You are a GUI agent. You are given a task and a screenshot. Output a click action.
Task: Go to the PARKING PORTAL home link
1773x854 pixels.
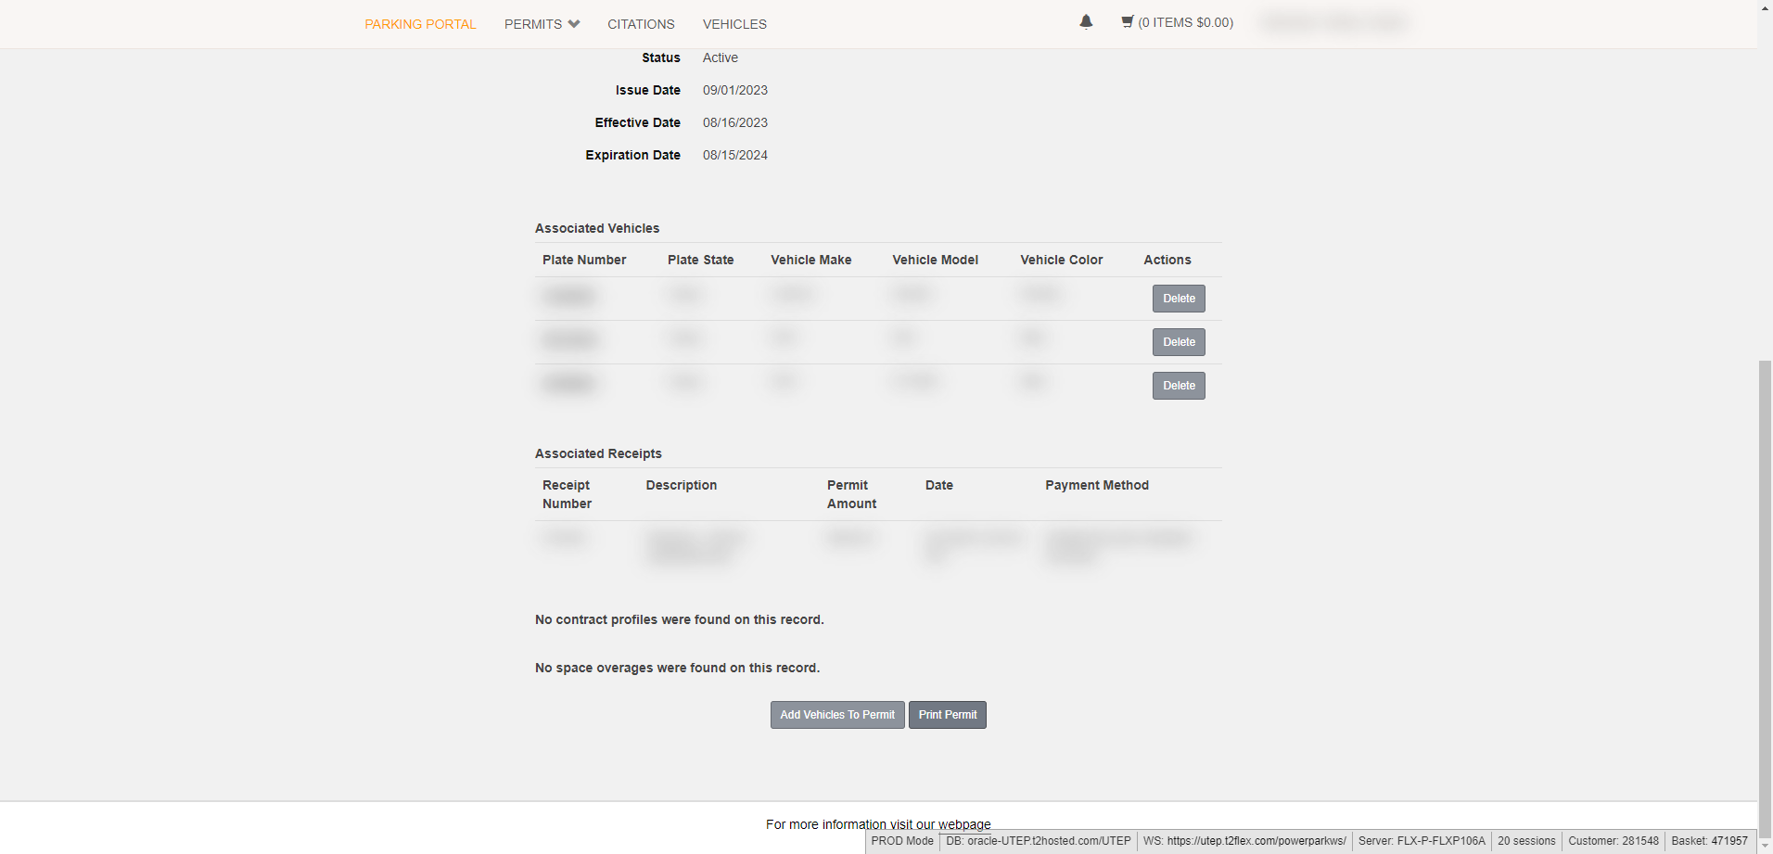click(420, 24)
